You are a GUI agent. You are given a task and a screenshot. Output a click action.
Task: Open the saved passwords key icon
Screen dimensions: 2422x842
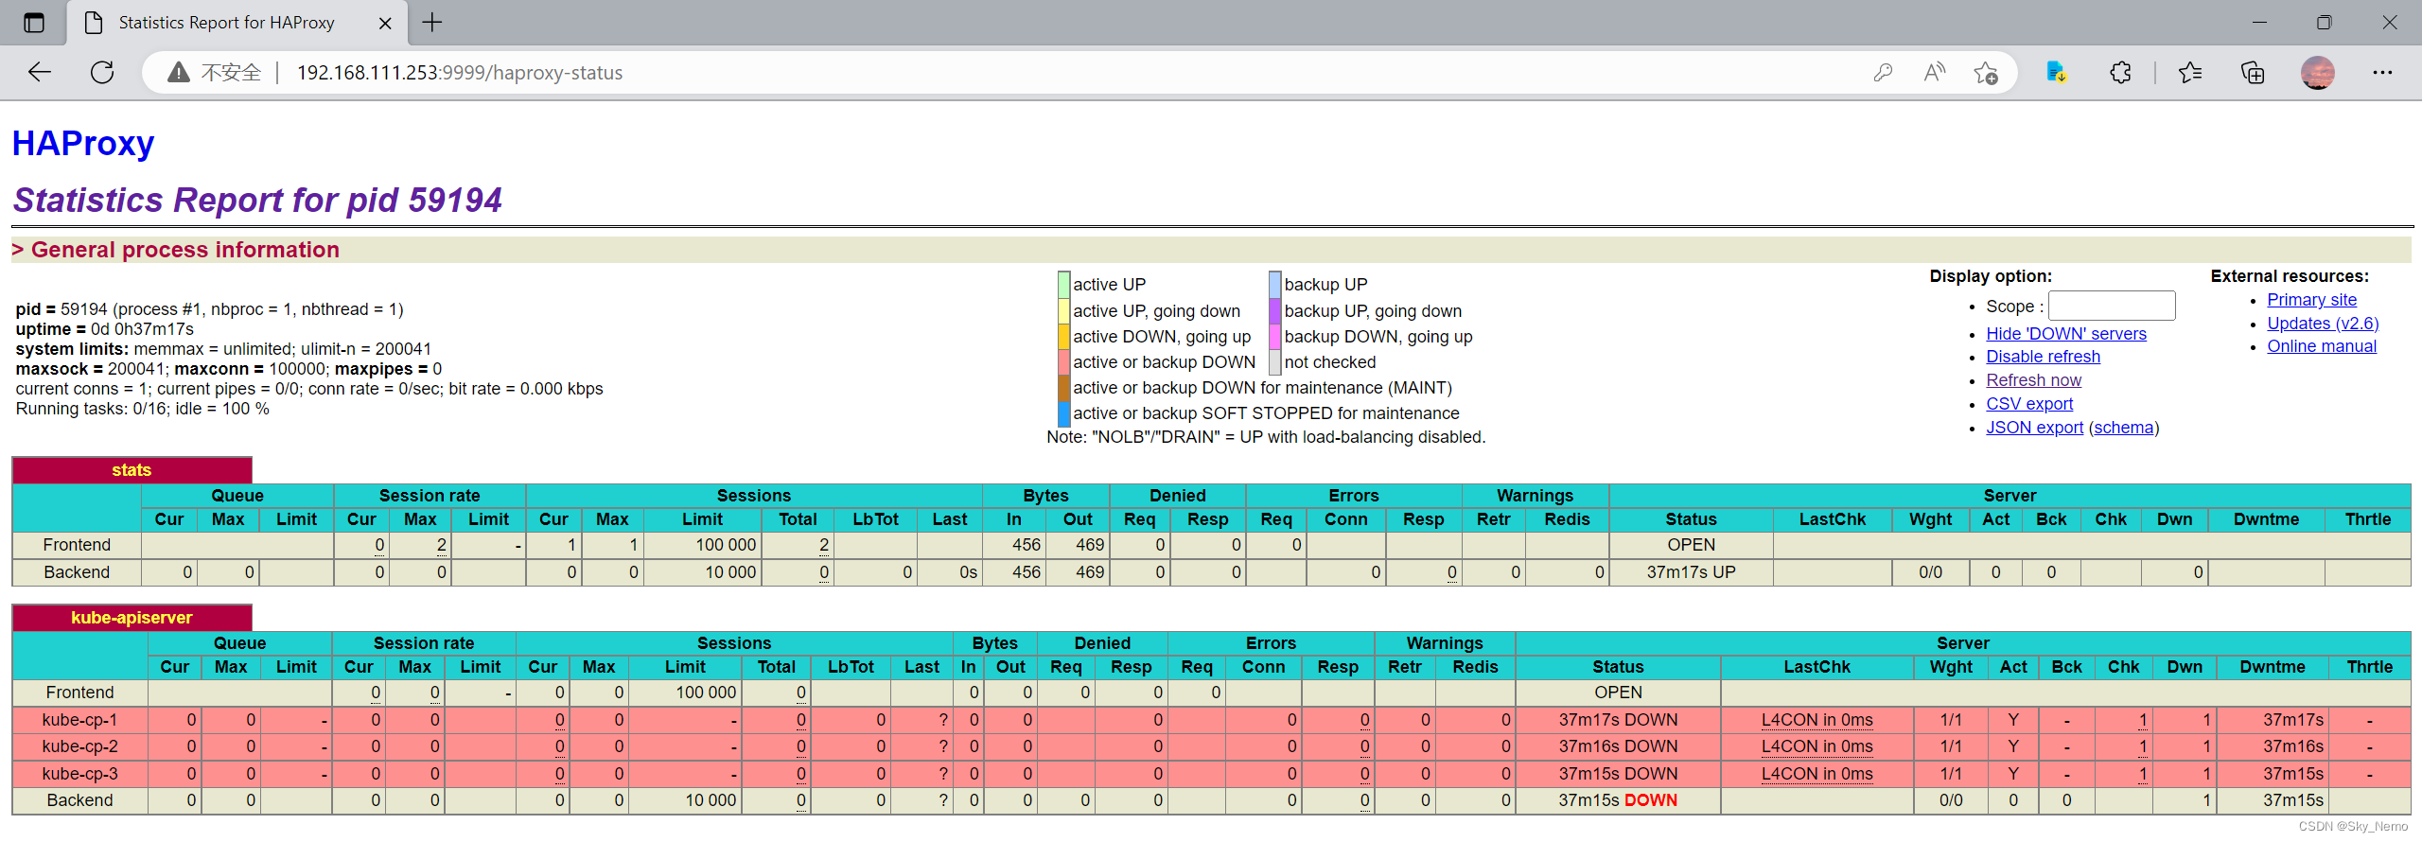pyautogui.click(x=1883, y=72)
